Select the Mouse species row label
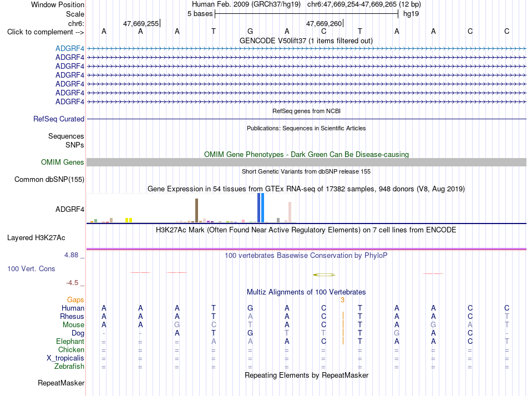Viewport: 527px width, 396px height. pos(73,325)
